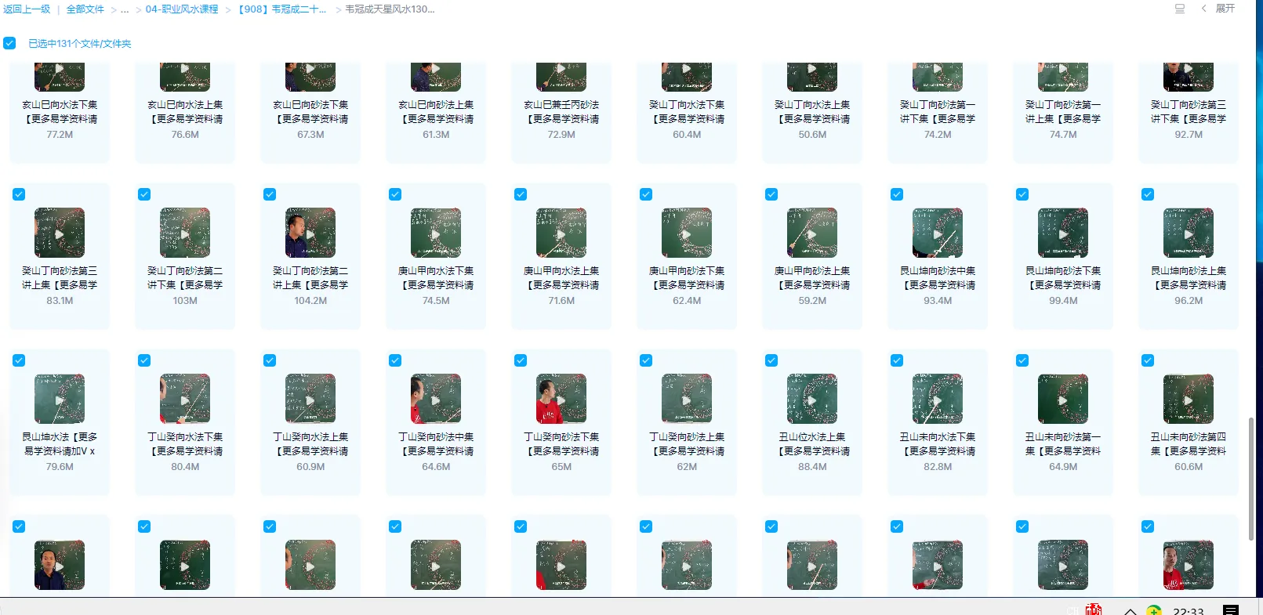Open 庚山甲向砂法下集 video thumbnail
Image resolution: width=1263 pixels, height=615 pixels.
(687, 233)
